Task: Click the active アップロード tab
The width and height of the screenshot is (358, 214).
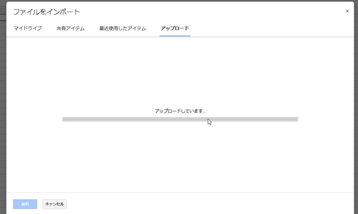Action: coord(175,28)
